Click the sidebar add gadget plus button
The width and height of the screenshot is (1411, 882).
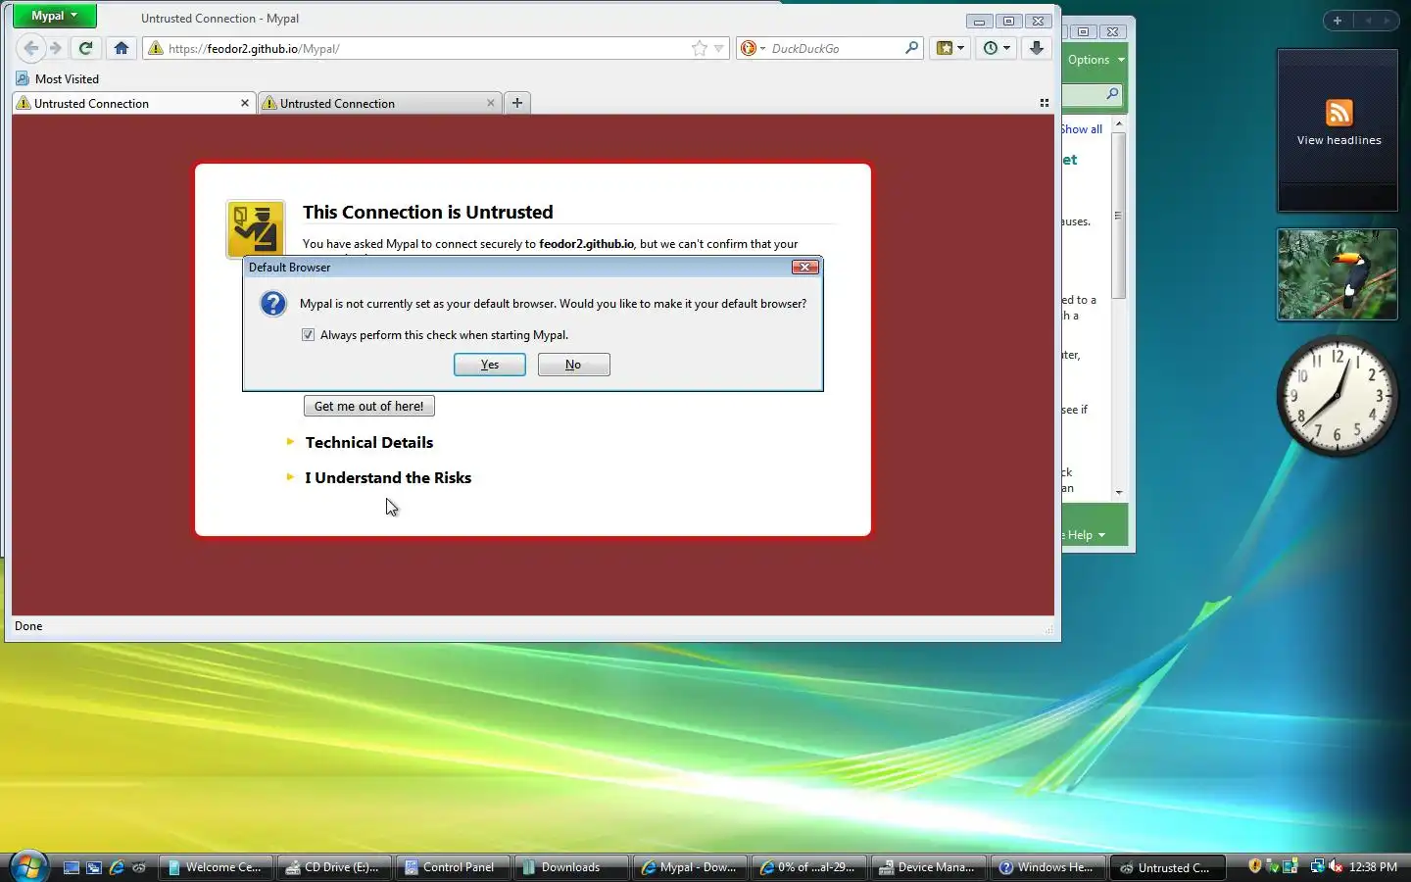pos(1338,21)
